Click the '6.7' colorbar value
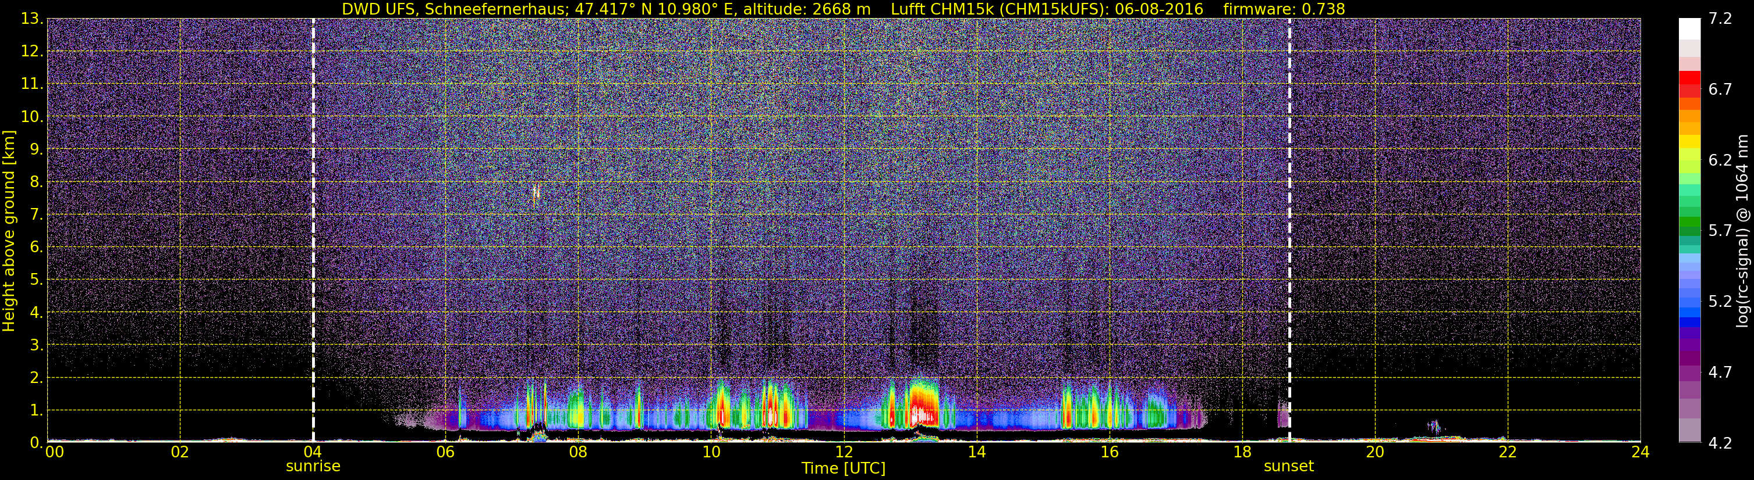 click(x=1720, y=89)
